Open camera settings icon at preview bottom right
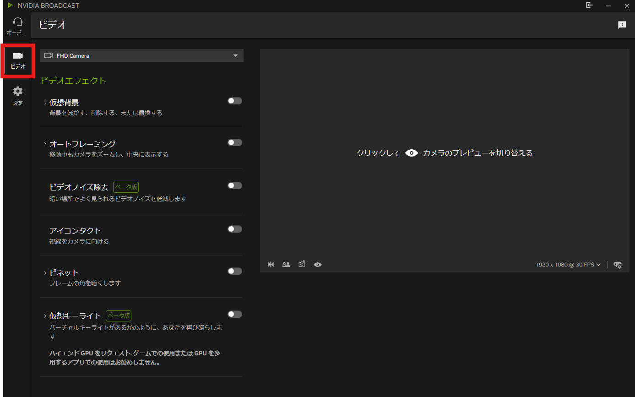The width and height of the screenshot is (635, 397). (x=618, y=265)
